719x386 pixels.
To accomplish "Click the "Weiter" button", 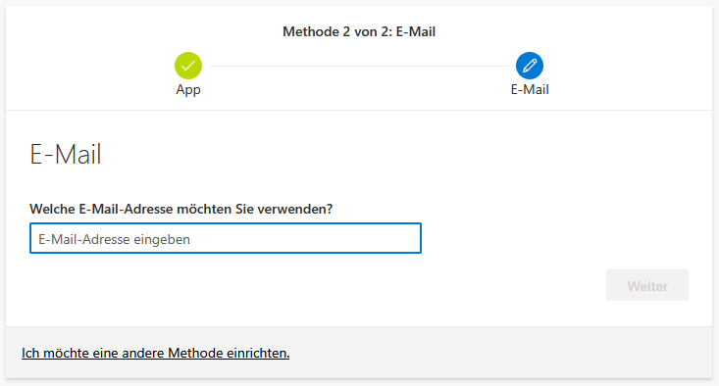I will [647, 285].
